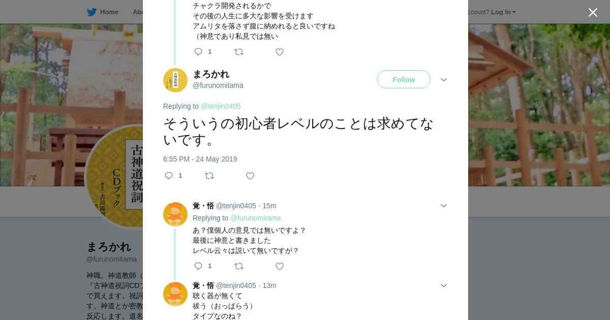Expand the まろかれ tweet options chevron
This screenshot has height=320, width=610.
pyautogui.click(x=443, y=80)
